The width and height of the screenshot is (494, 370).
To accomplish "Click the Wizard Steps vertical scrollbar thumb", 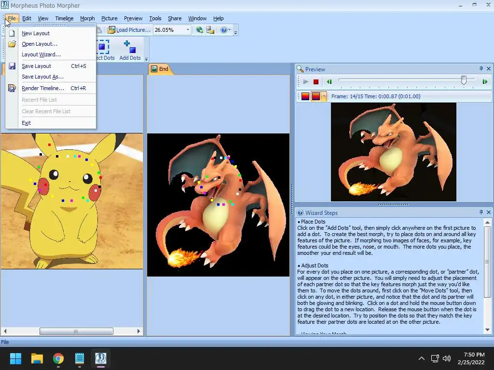I will click(487, 262).
